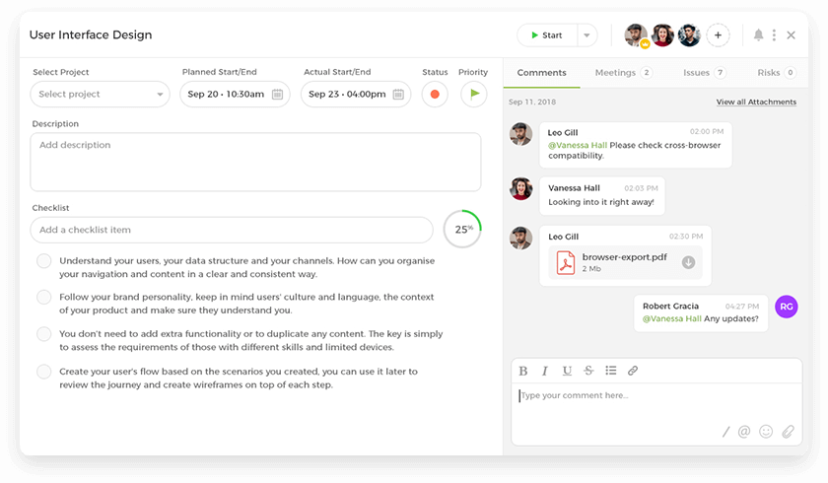Attach a file using paperclip icon
Viewport: 828px width, 483px height.
[x=788, y=432]
